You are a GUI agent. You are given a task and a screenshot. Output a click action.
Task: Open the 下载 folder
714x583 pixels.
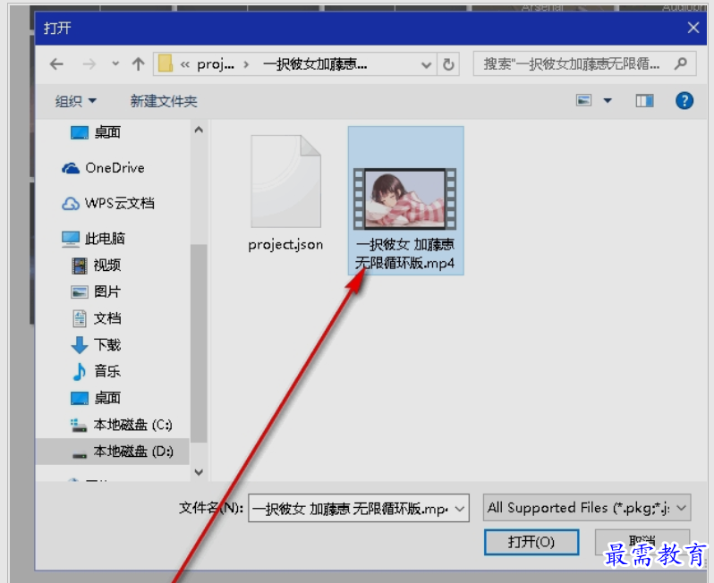coord(107,344)
